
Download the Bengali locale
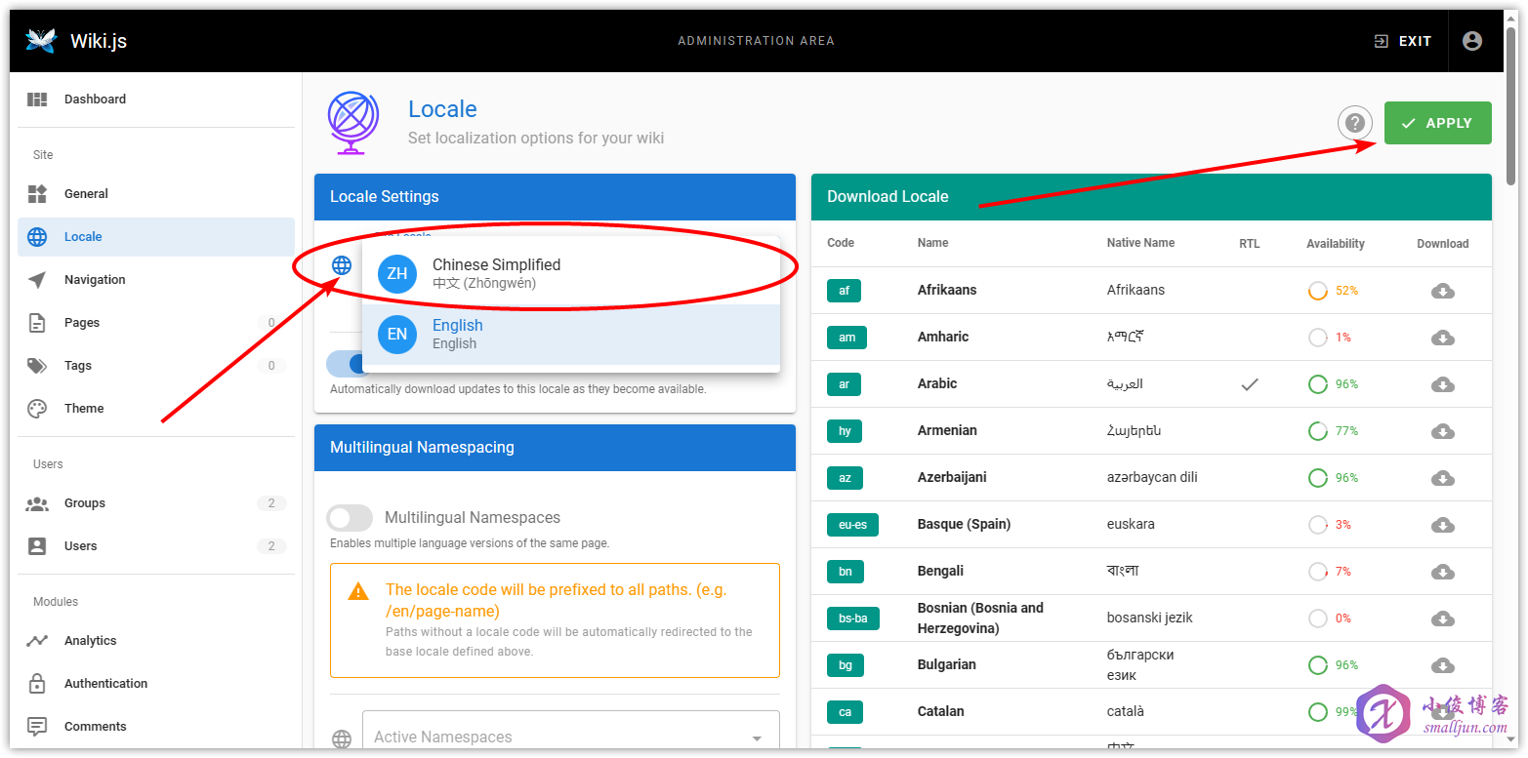point(1443,572)
